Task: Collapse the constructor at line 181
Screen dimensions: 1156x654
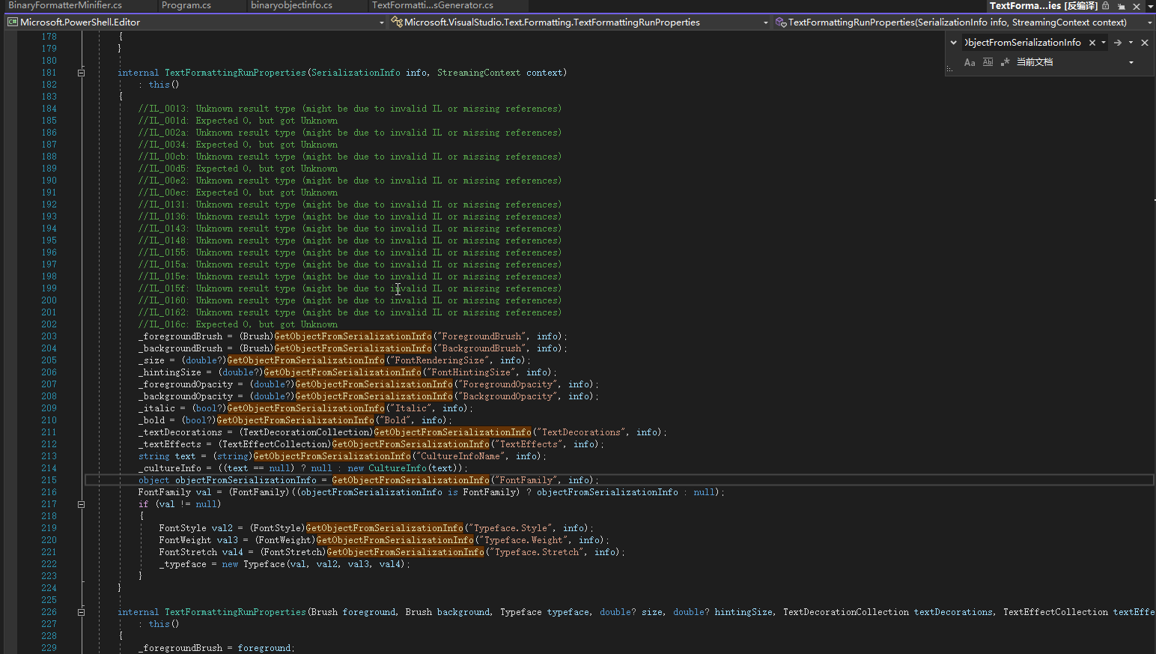Action: 81,73
